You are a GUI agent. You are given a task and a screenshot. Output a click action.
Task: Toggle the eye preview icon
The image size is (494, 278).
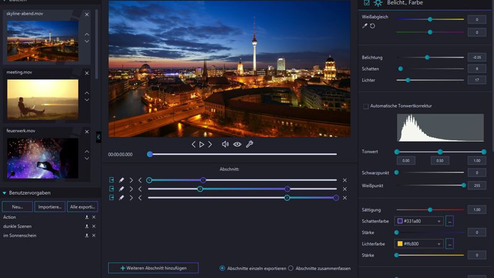click(237, 145)
